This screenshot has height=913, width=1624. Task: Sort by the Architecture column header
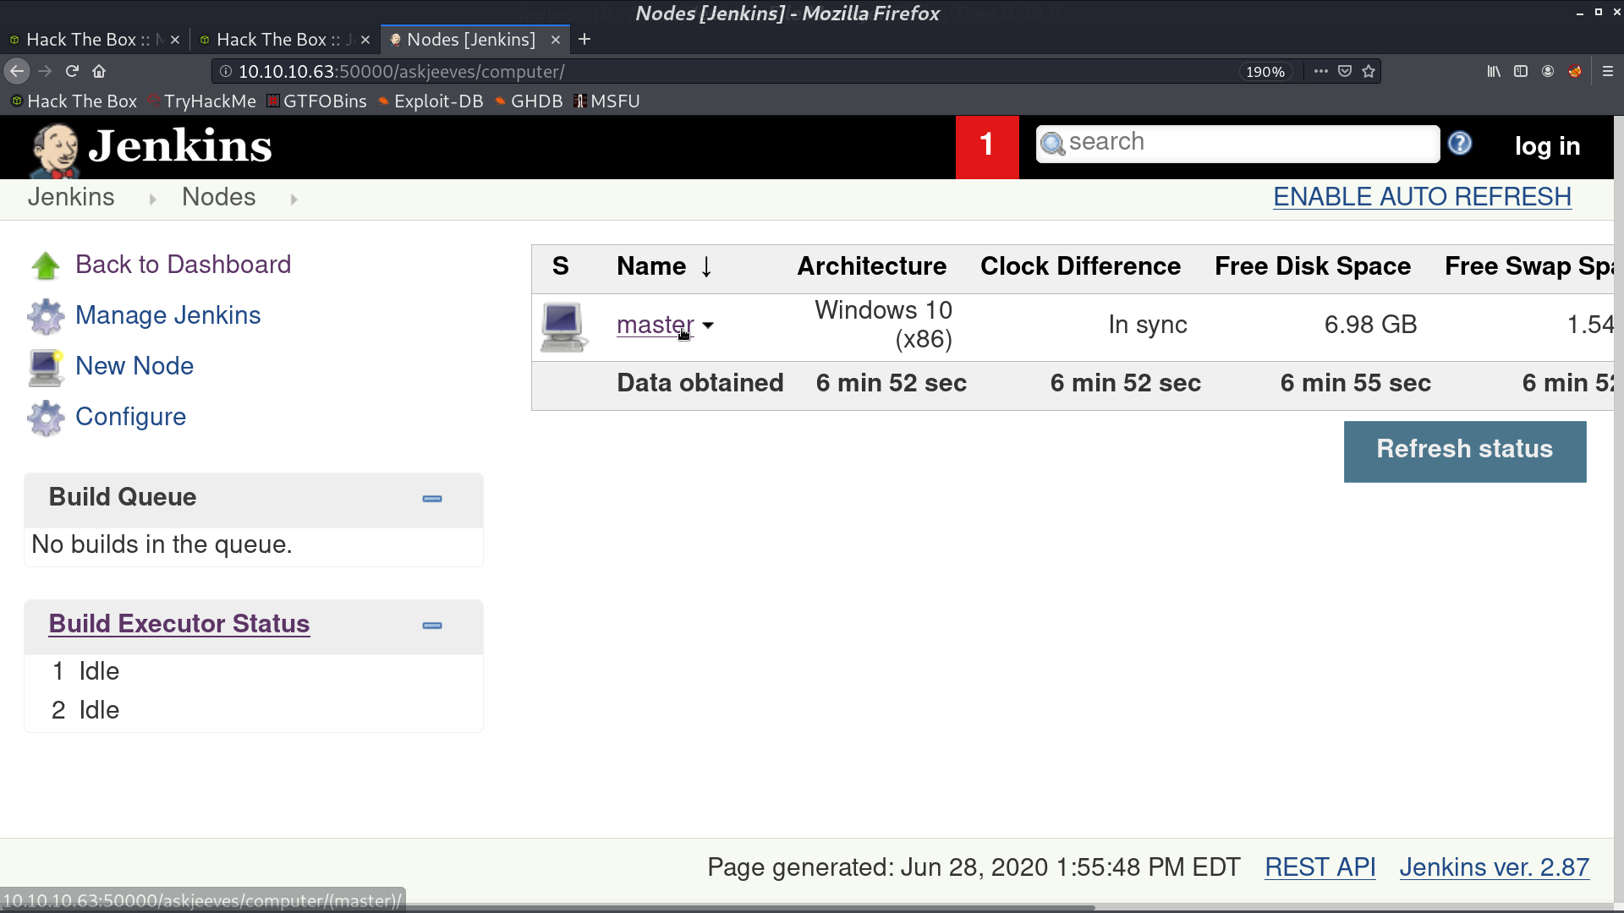871,266
